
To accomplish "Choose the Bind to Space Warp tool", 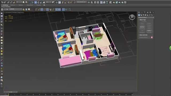I will pyautogui.click(x=14, y=2).
